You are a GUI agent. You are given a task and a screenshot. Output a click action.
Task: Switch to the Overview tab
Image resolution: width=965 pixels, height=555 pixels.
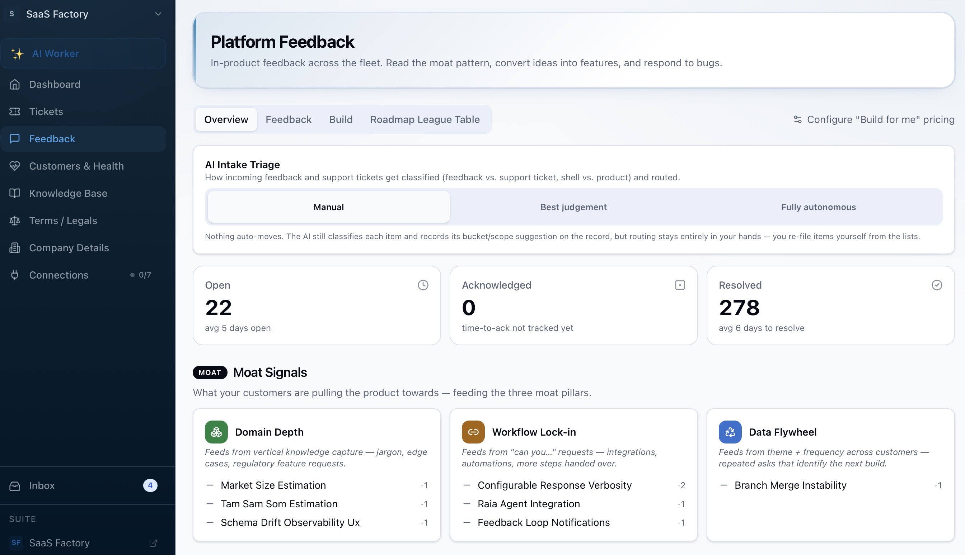[x=226, y=119]
